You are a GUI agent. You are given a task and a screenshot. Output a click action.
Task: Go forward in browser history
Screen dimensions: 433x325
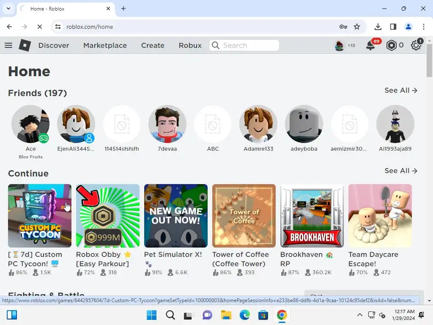(25, 27)
